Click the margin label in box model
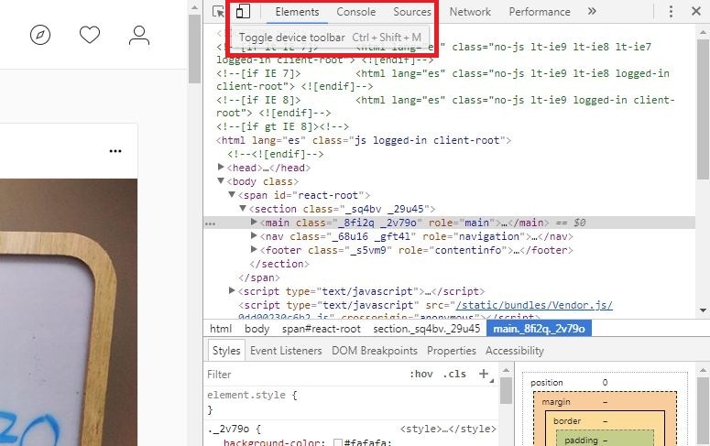Viewport: 710px width, 446px height. pos(556,402)
